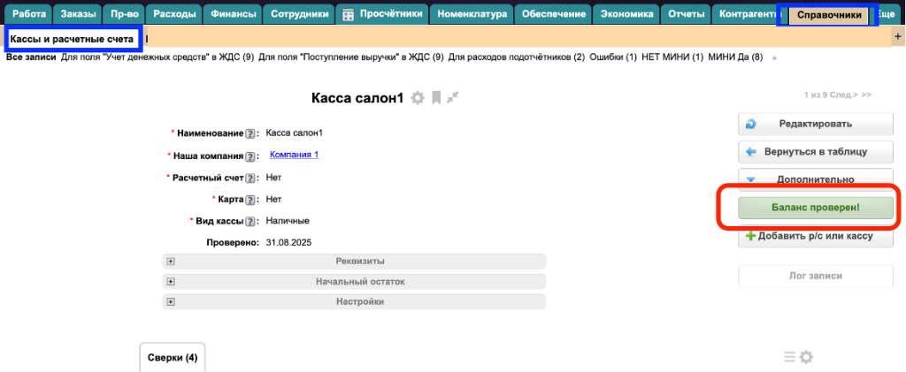Add new filter with plus after МИНИ Да
This screenshot has width=906, height=372.
775,57
